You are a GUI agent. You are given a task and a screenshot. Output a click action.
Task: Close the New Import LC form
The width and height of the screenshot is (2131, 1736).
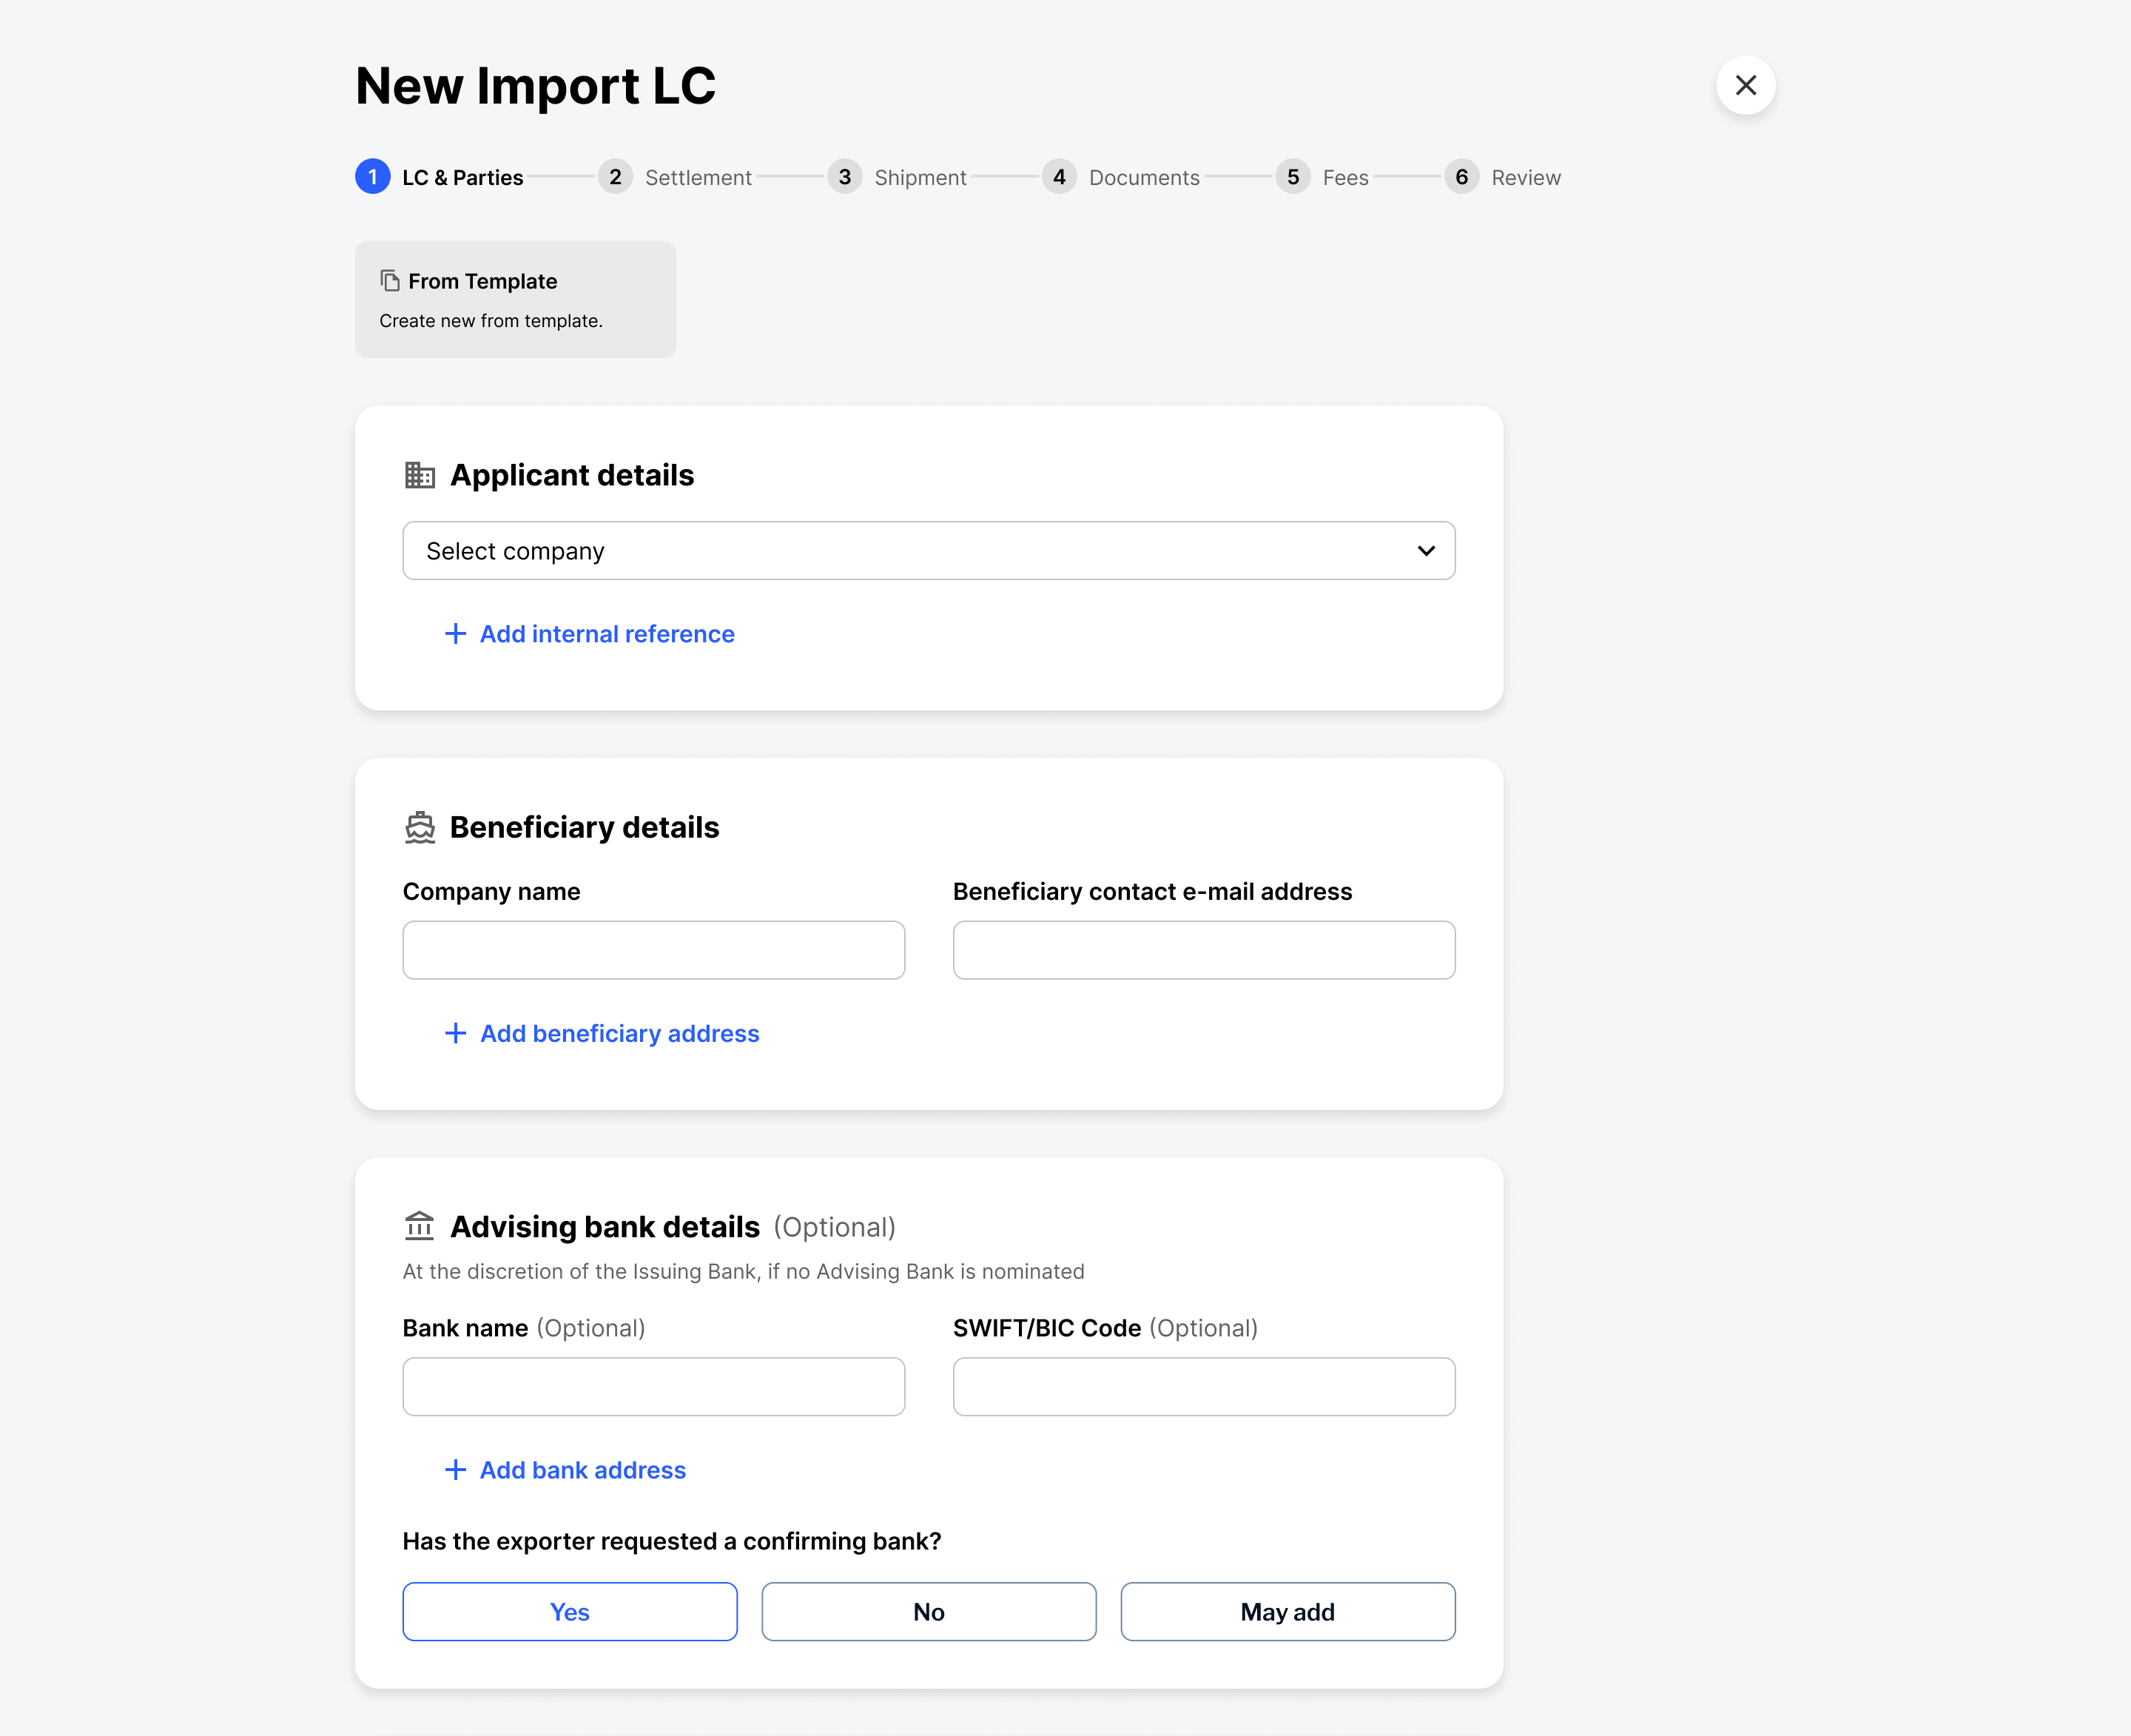pos(1745,85)
